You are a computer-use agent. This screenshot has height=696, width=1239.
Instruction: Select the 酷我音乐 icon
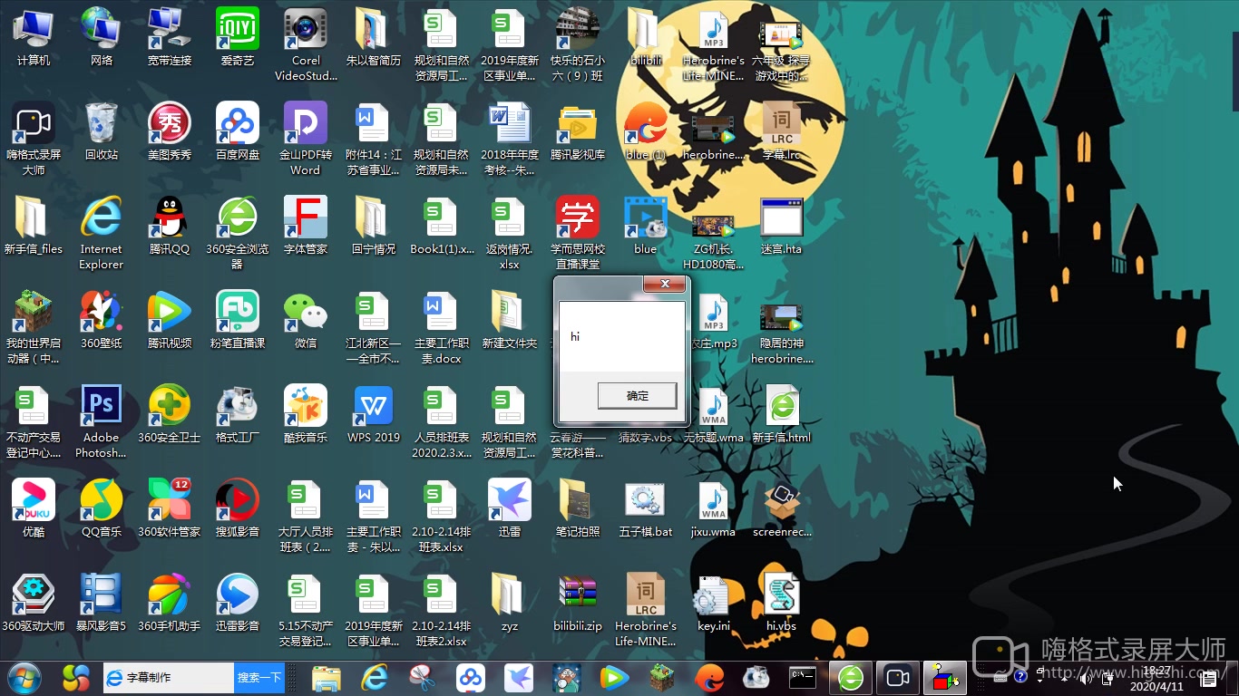[x=306, y=414]
